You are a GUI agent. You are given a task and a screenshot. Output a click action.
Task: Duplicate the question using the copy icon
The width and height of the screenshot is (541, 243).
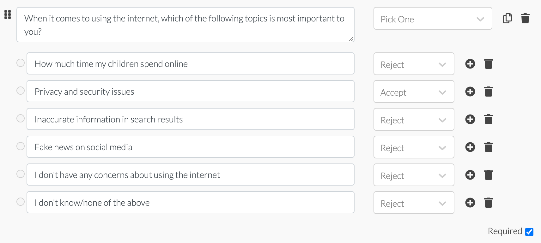pyautogui.click(x=508, y=18)
